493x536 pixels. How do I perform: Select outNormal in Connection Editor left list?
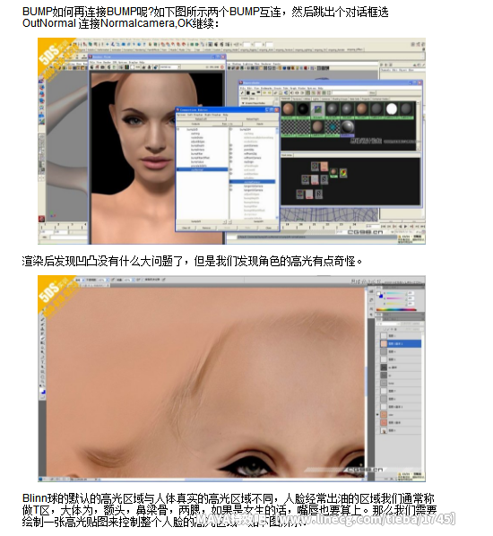[x=202, y=169]
